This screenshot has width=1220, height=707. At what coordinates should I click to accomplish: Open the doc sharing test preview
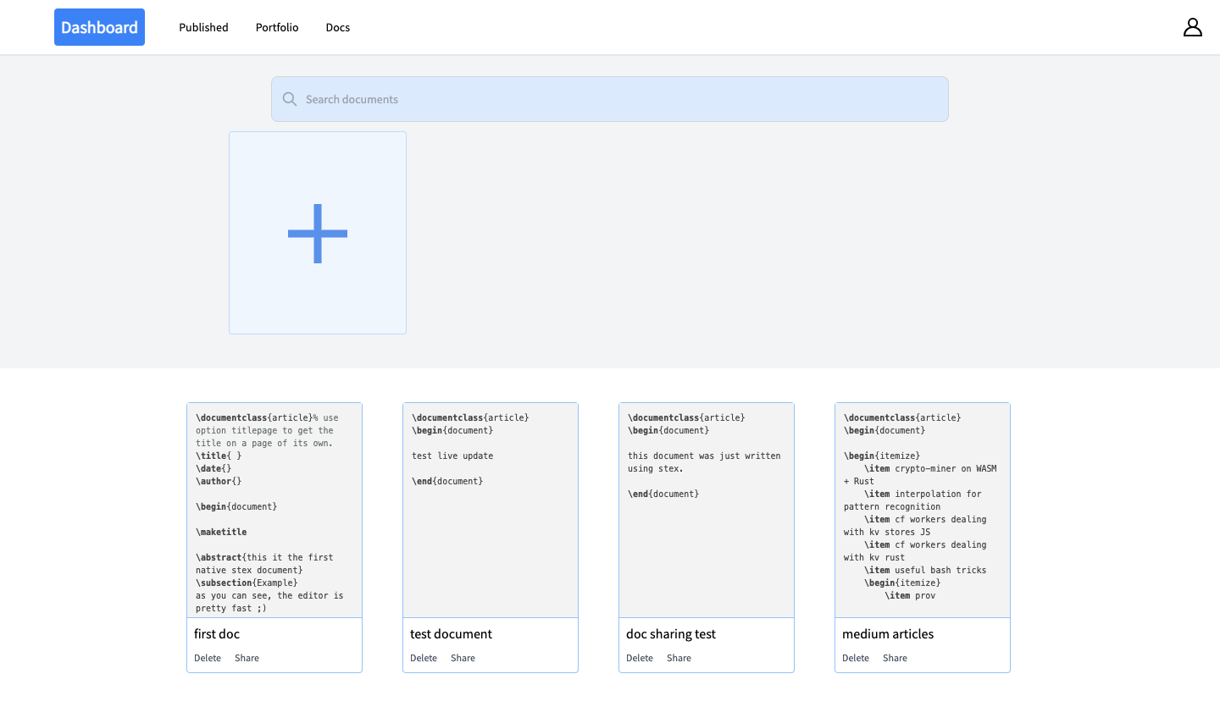(707, 510)
